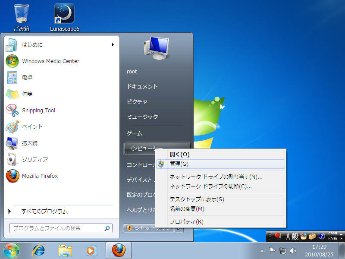The height and width of the screenshot is (259, 345).
Task: Launch ソリティア solitaire card icon
Action: (x=12, y=159)
